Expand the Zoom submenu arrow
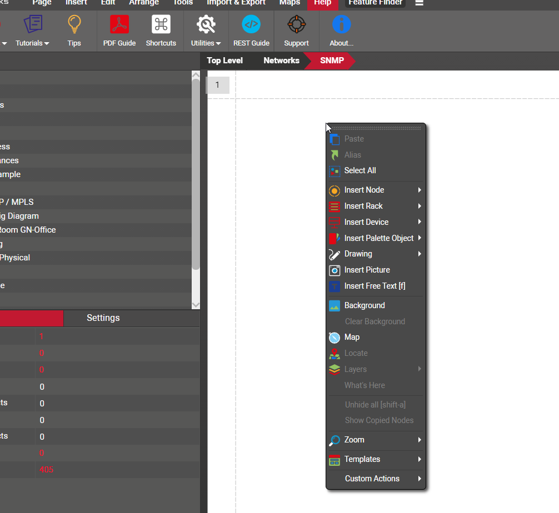Screen dimensions: 559x513 point(420,440)
